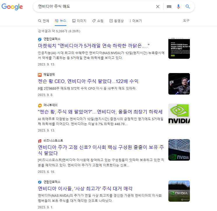The width and height of the screenshot is (217, 211).
Task: Submit search with magnifier icon
Action: pos(188,6)
